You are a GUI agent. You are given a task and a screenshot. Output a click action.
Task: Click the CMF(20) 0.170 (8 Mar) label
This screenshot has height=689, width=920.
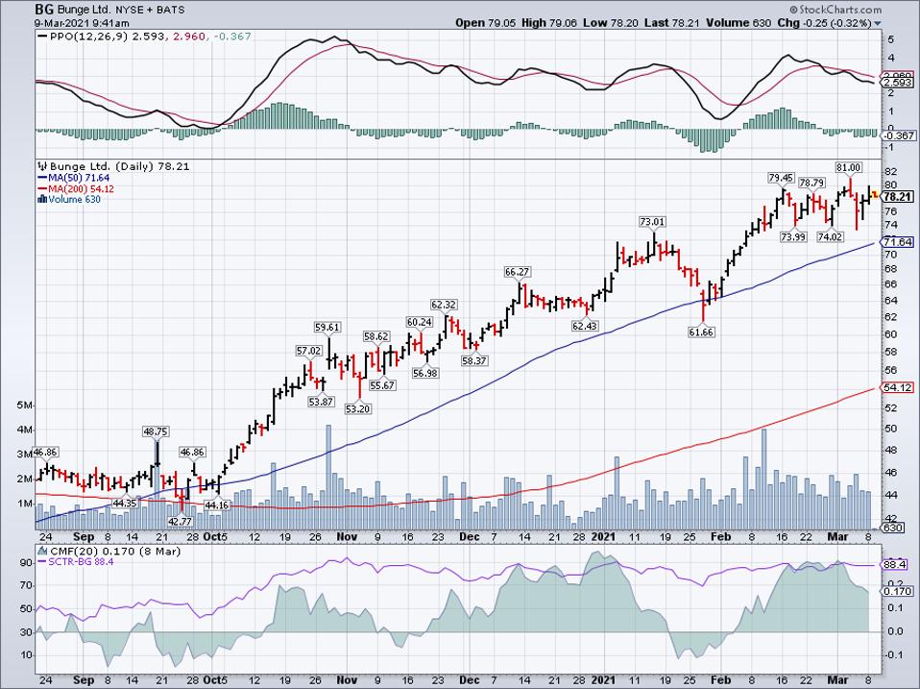pos(115,551)
